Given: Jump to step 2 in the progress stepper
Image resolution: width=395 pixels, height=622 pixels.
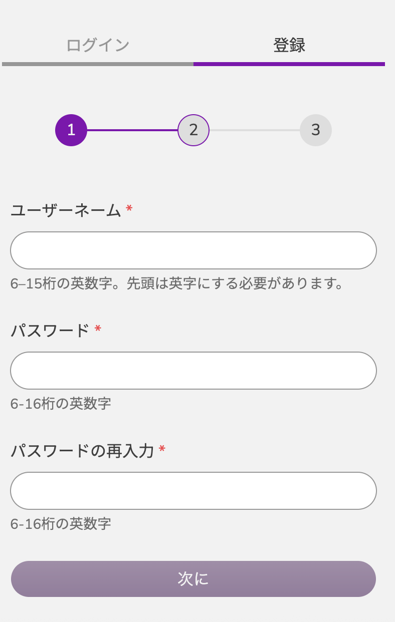Looking at the screenshot, I should [x=193, y=130].
